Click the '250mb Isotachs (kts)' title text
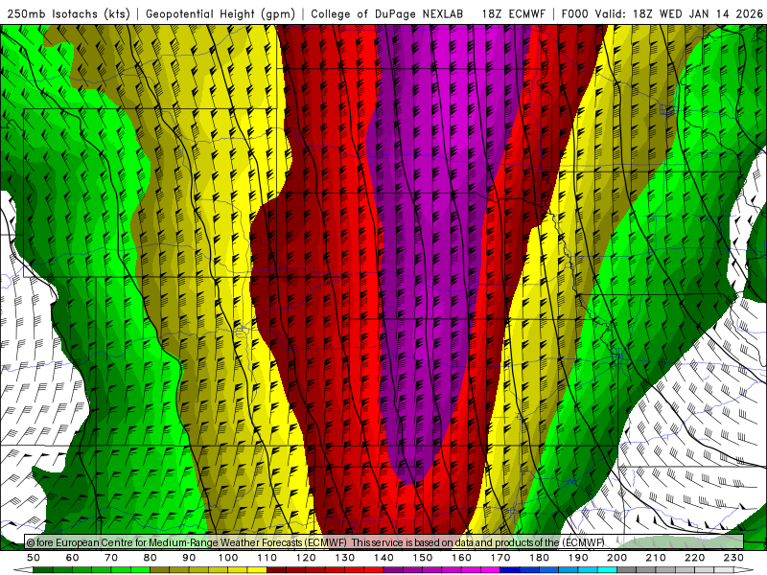The image size is (767, 575). tap(69, 14)
